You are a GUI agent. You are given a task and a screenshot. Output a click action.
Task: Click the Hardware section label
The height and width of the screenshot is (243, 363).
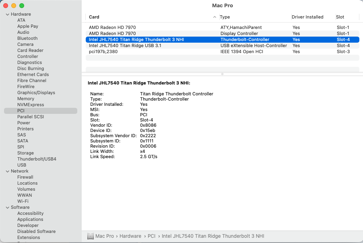21,14
